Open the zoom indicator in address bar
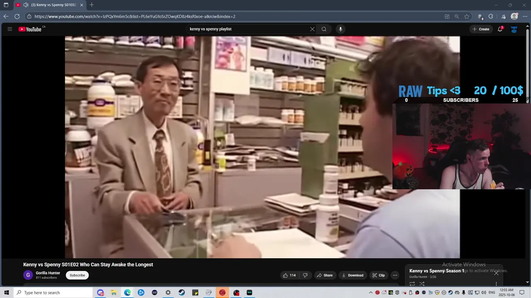This screenshot has height=298, width=531. [x=457, y=17]
